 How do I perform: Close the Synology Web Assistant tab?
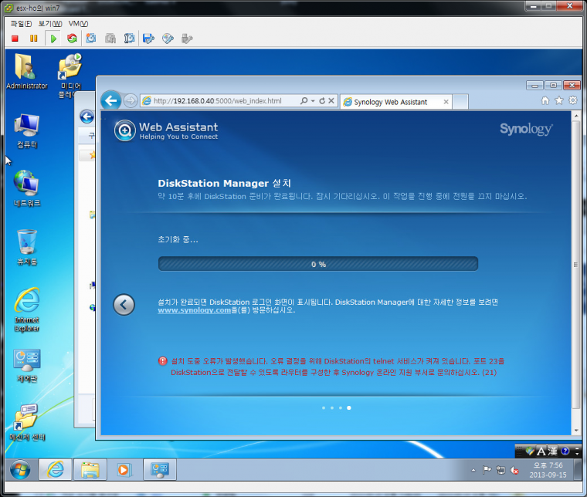[x=446, y=102]
